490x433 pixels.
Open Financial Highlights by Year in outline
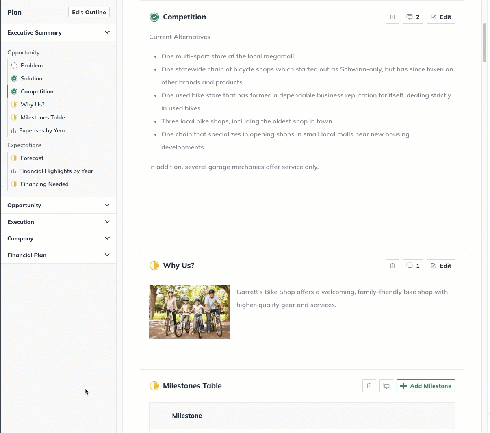(56, 171)
